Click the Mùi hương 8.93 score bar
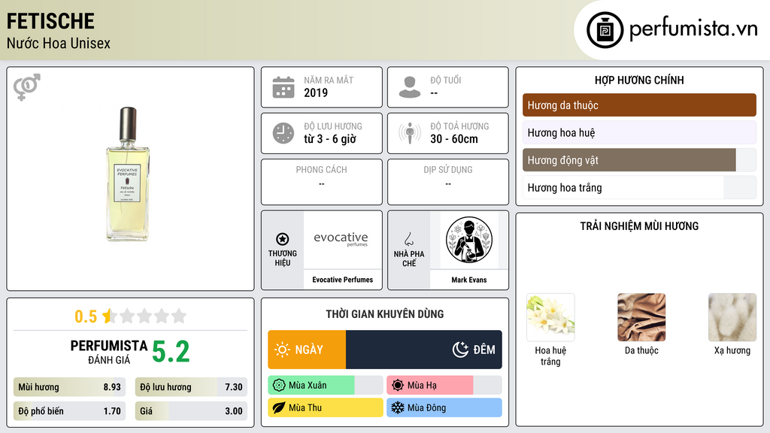 point(69,387)
